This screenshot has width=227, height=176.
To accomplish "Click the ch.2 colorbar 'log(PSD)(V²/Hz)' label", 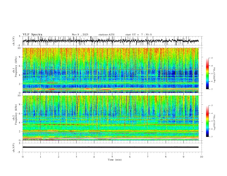I will pyautogui.click(x=214, y=122).
